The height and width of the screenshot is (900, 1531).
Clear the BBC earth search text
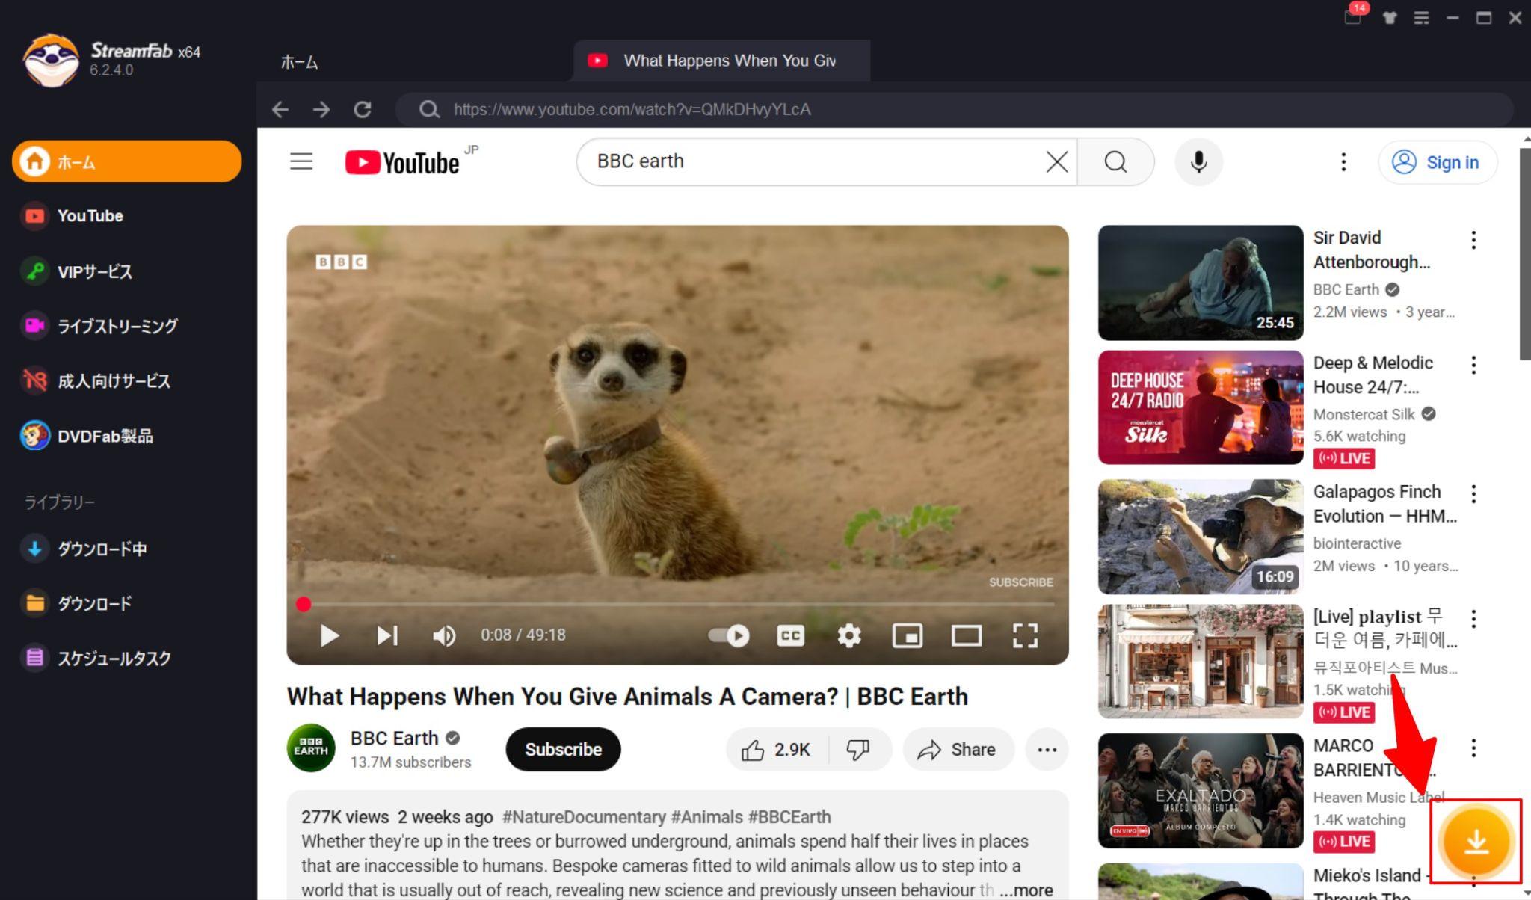1056,161
